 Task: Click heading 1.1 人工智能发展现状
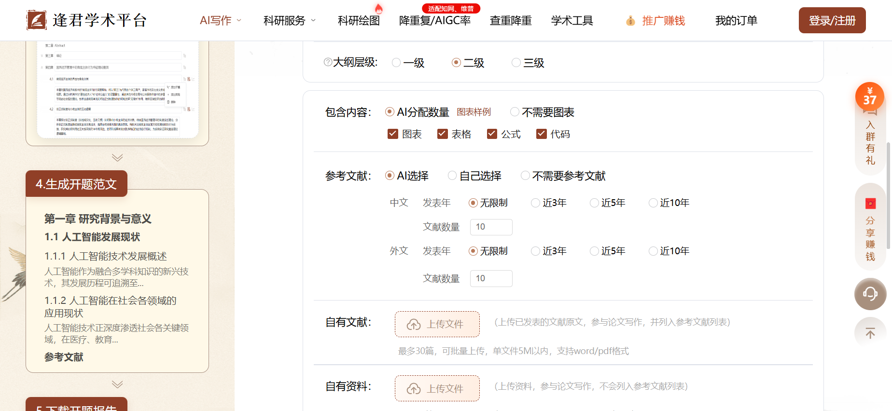click(x=92, y=237)
